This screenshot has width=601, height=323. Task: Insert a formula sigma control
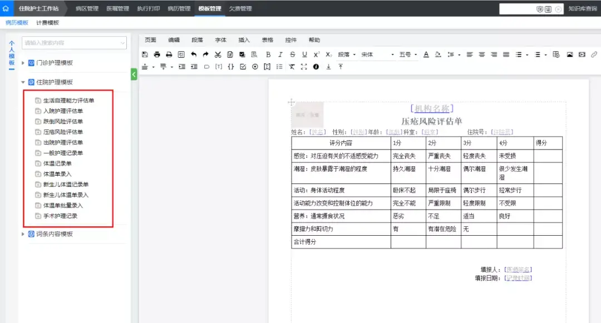pos(267,67)
